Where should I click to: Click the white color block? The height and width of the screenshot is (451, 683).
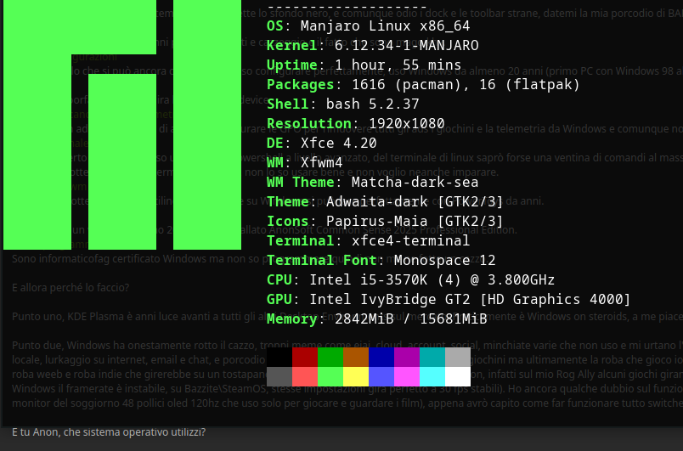pos(458,376)
